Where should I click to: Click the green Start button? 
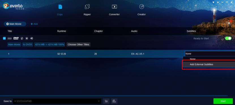click(223, 101)
